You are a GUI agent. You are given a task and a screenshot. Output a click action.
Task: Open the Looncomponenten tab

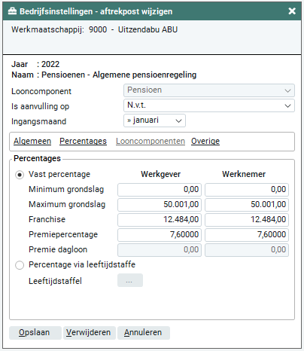[150, 141]
